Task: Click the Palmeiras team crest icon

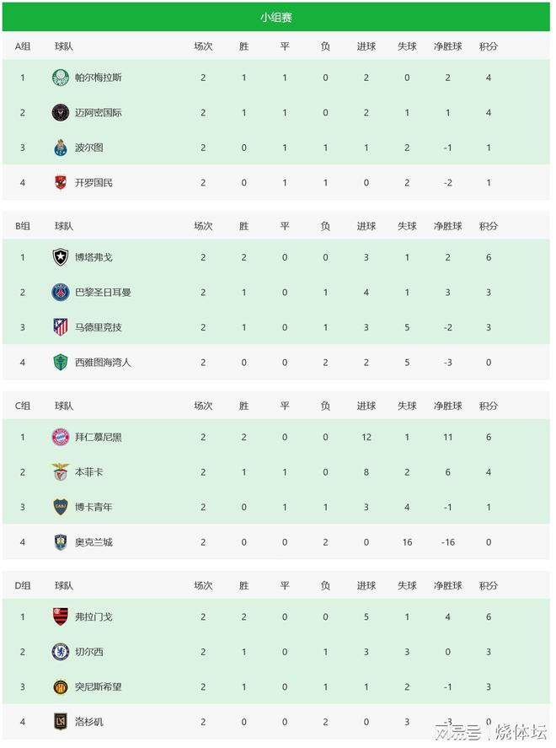Action: click(x=61, y=78)
